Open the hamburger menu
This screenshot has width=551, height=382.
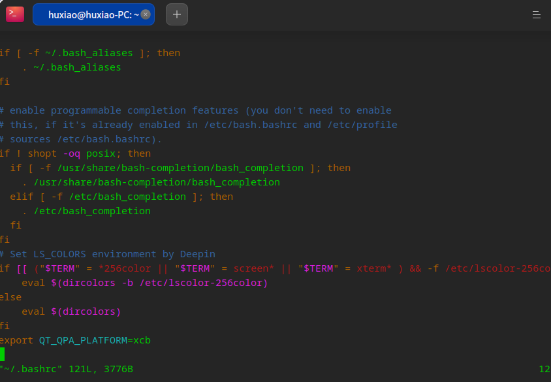coord(536,14)
